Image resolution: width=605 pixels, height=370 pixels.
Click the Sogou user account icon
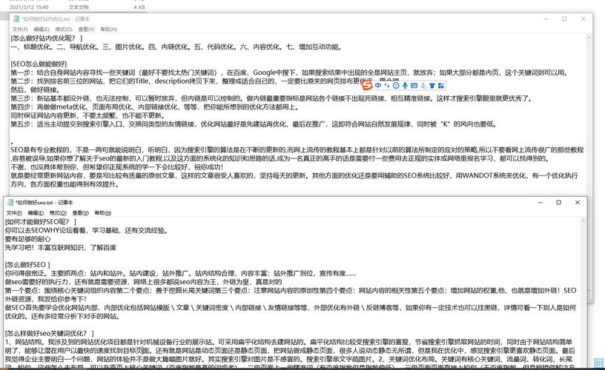click(423, 86)
